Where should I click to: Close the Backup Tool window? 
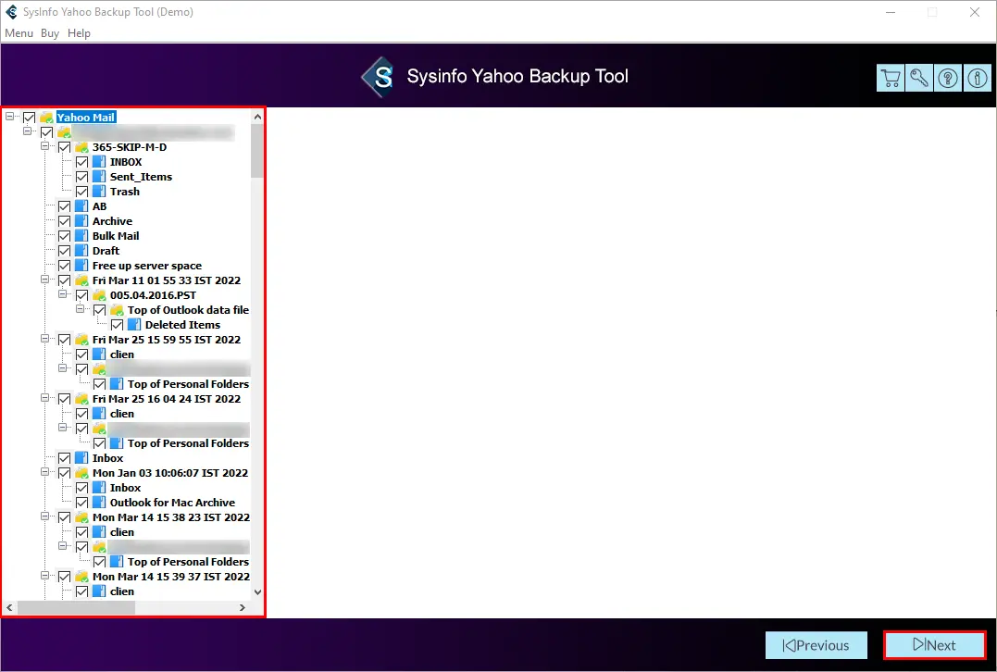(974, 12)
